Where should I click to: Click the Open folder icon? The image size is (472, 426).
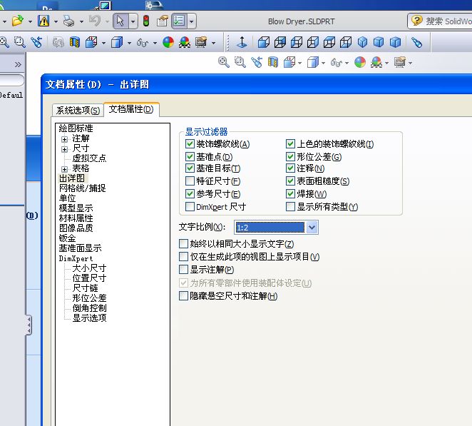coord(17,21)
